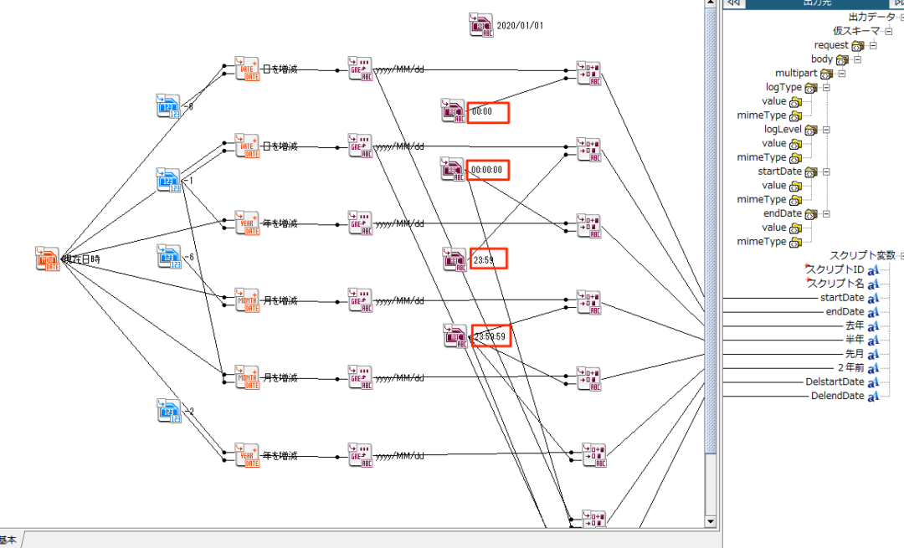This screenshot has width=904, height=548.
Task: Click the topmost 日を増減 date adjustment icon
Action: pos(246,67)
